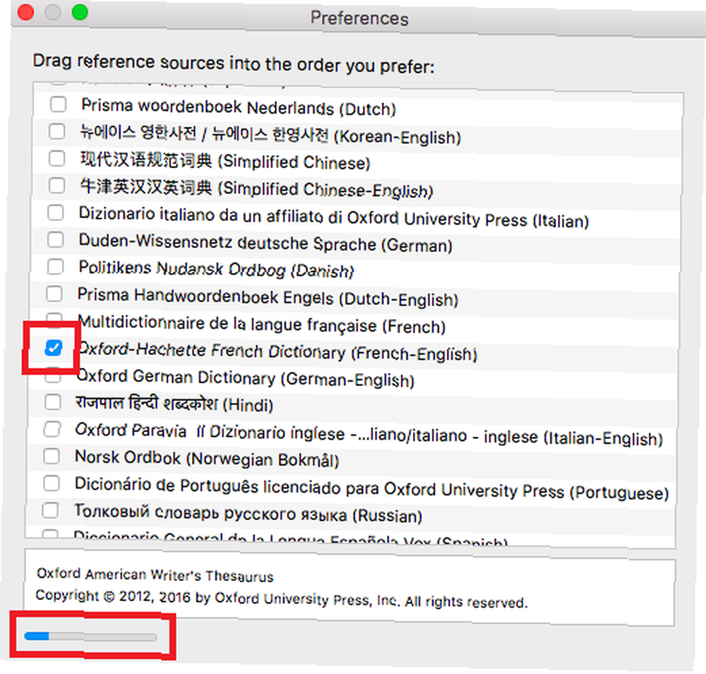Screen dimensions: 706x674
Task: Select the 'Prisma Handwoordenboek Engels (Dutch-English)' text
Action: [x=268, y=297]
